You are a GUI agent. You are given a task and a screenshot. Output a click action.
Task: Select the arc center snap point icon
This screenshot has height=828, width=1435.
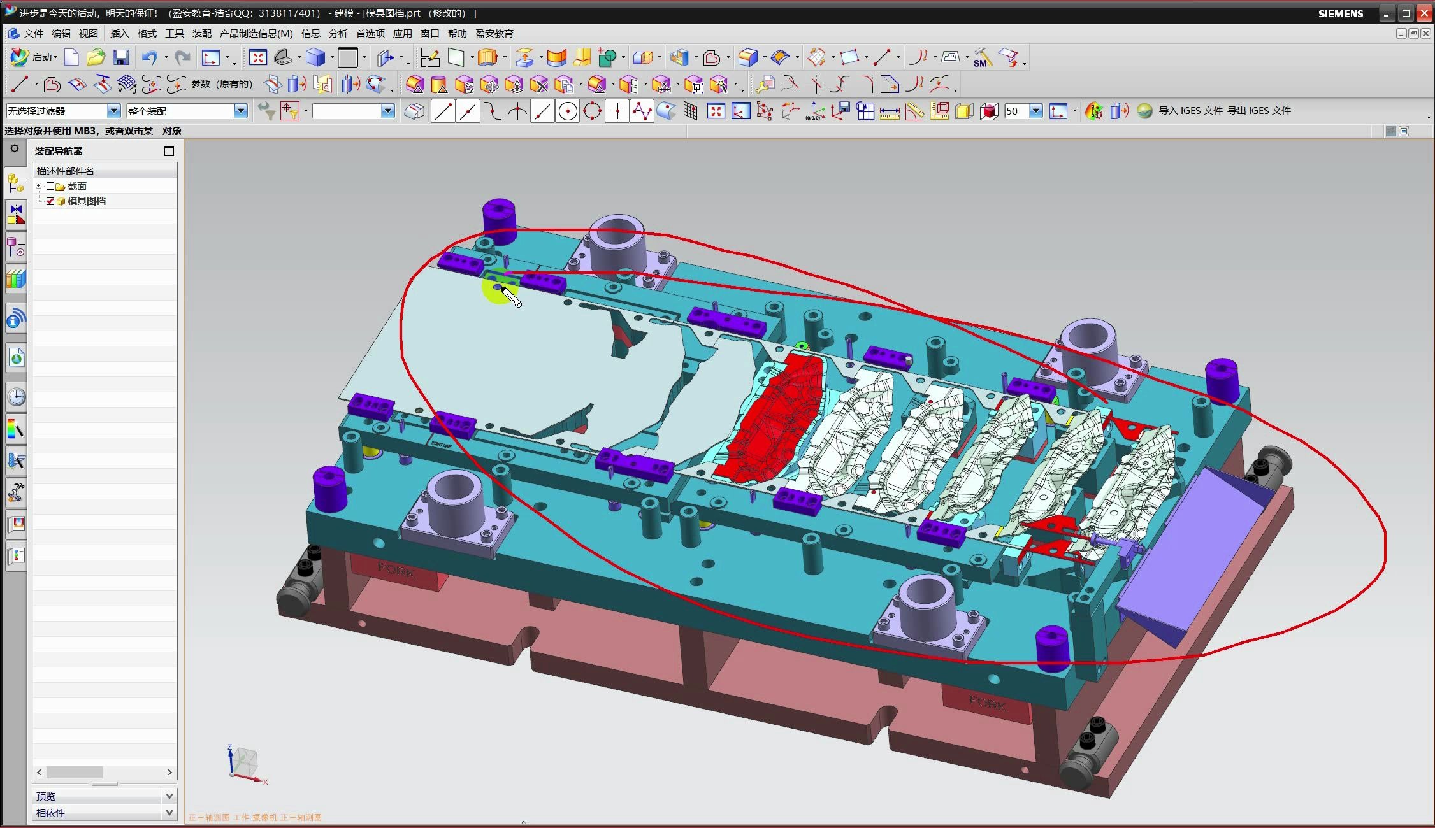tap(567, 112)
